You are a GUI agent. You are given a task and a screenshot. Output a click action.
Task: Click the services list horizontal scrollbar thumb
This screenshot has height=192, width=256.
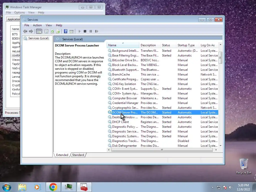162,150
